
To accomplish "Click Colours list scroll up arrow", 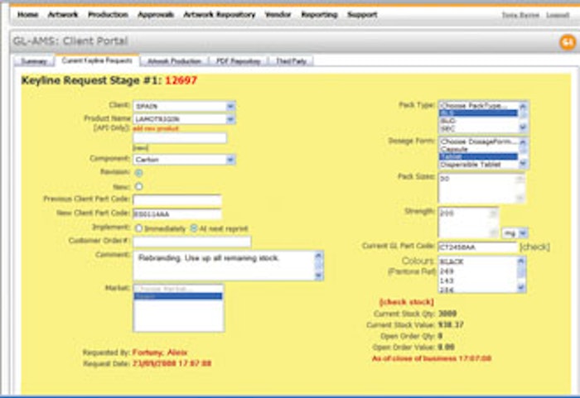I will point(521,261).
